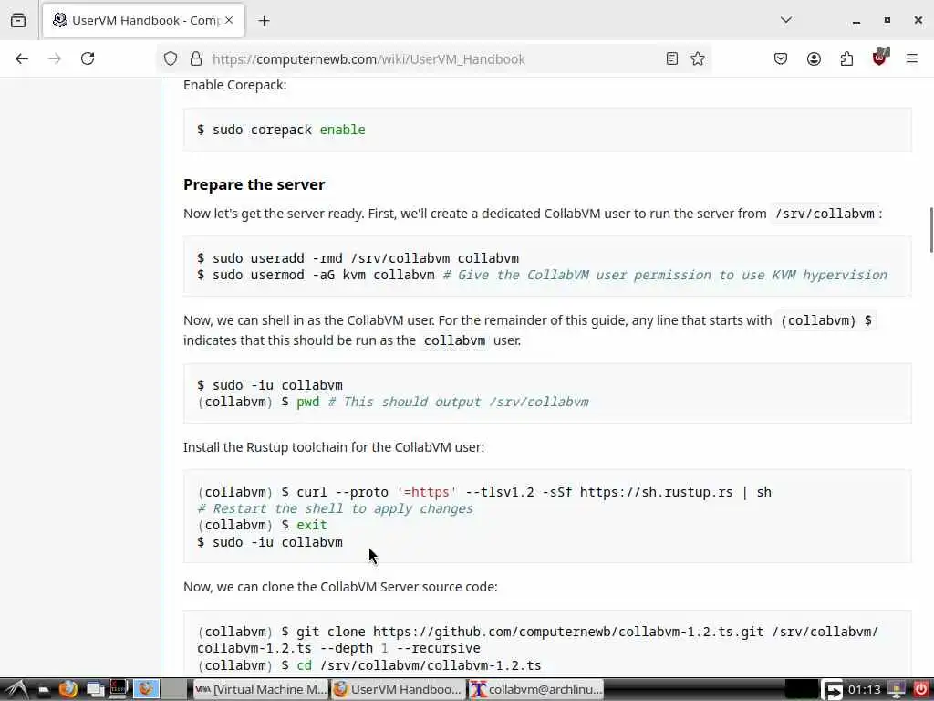The image size is (934, 701).
Task: Go forward to the next page
Action: 55,58
